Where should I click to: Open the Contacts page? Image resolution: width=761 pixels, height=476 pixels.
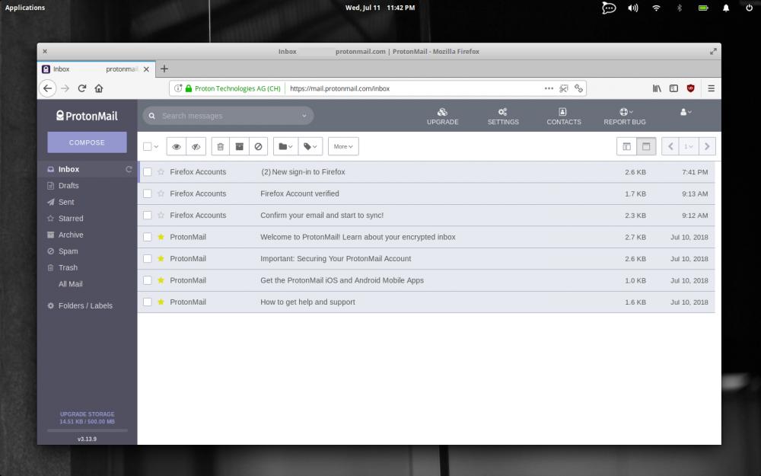[x=563, y=117]
